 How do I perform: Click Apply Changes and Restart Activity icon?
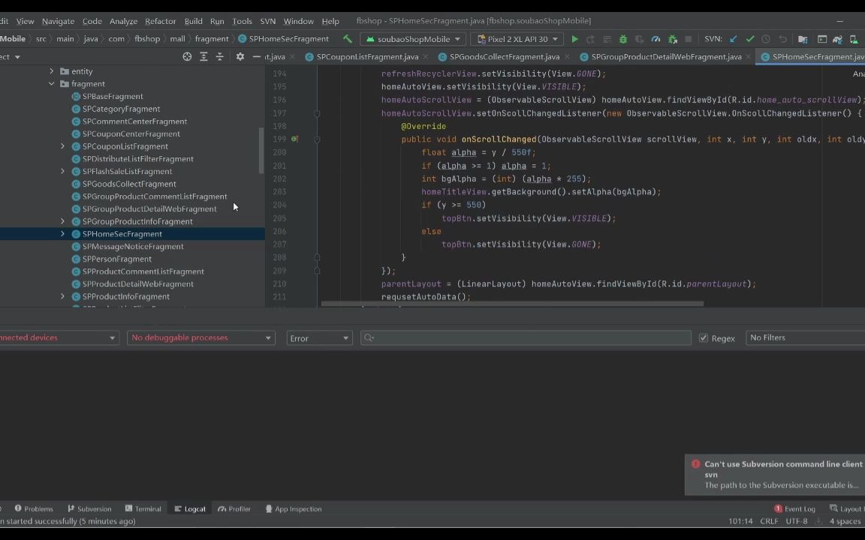click(x=590, y=39)
